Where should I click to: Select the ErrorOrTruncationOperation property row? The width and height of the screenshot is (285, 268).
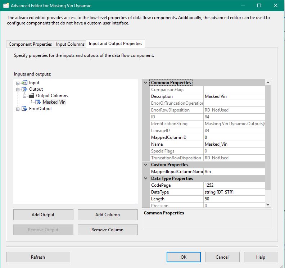click(207, 103)
